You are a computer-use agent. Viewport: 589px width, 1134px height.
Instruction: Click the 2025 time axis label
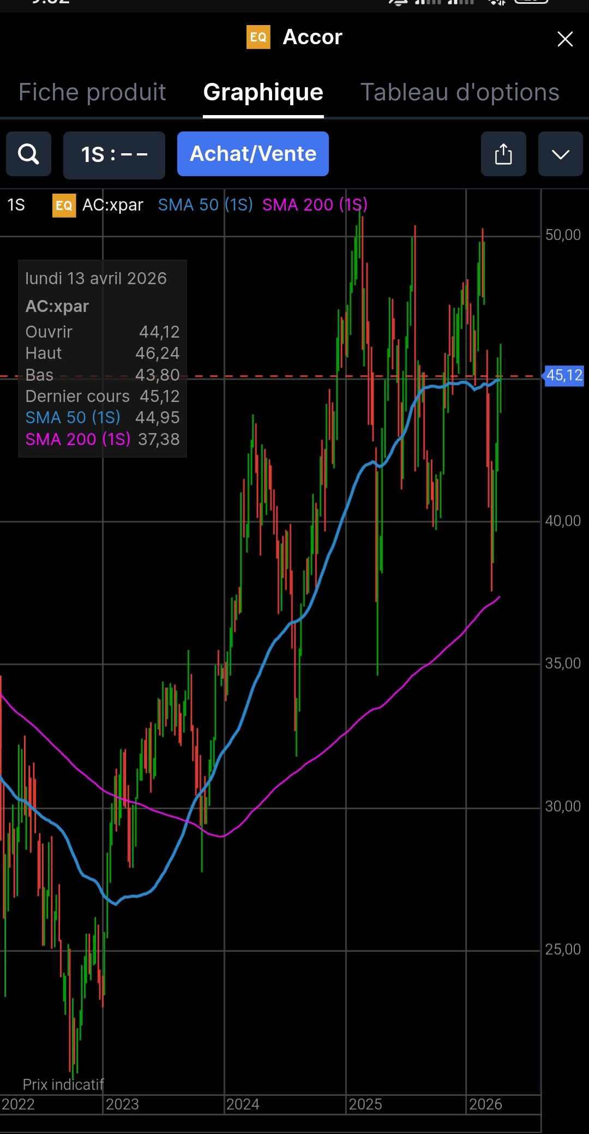(365, 1104)
